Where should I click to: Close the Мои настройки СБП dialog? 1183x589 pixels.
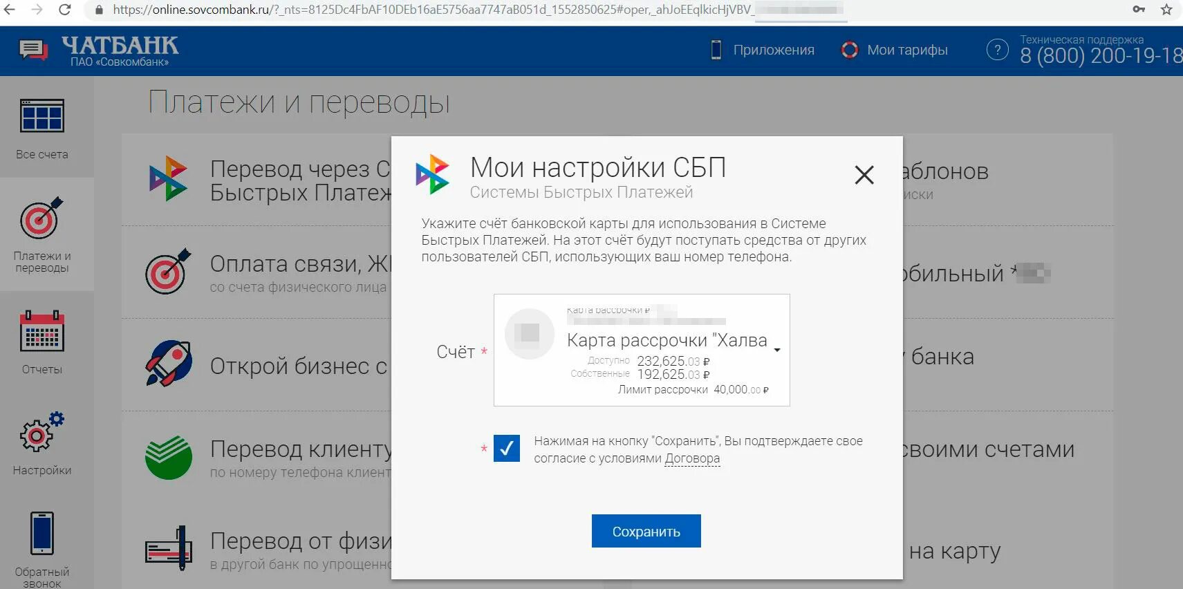[864, 174]
